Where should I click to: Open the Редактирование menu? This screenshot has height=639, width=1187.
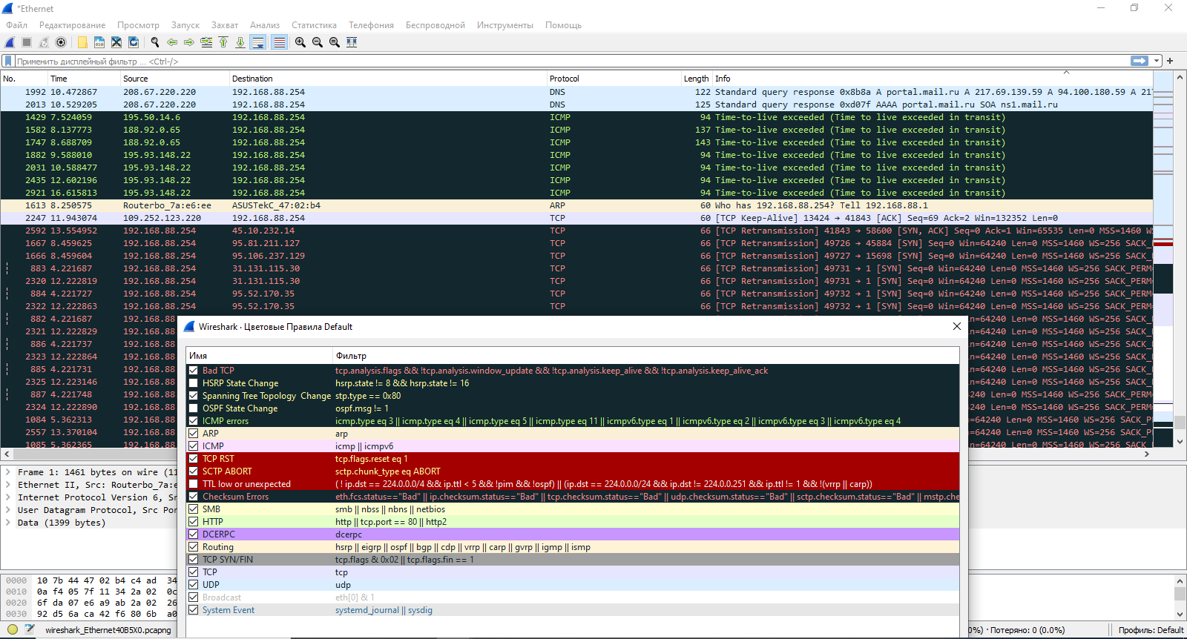point(73,25)
